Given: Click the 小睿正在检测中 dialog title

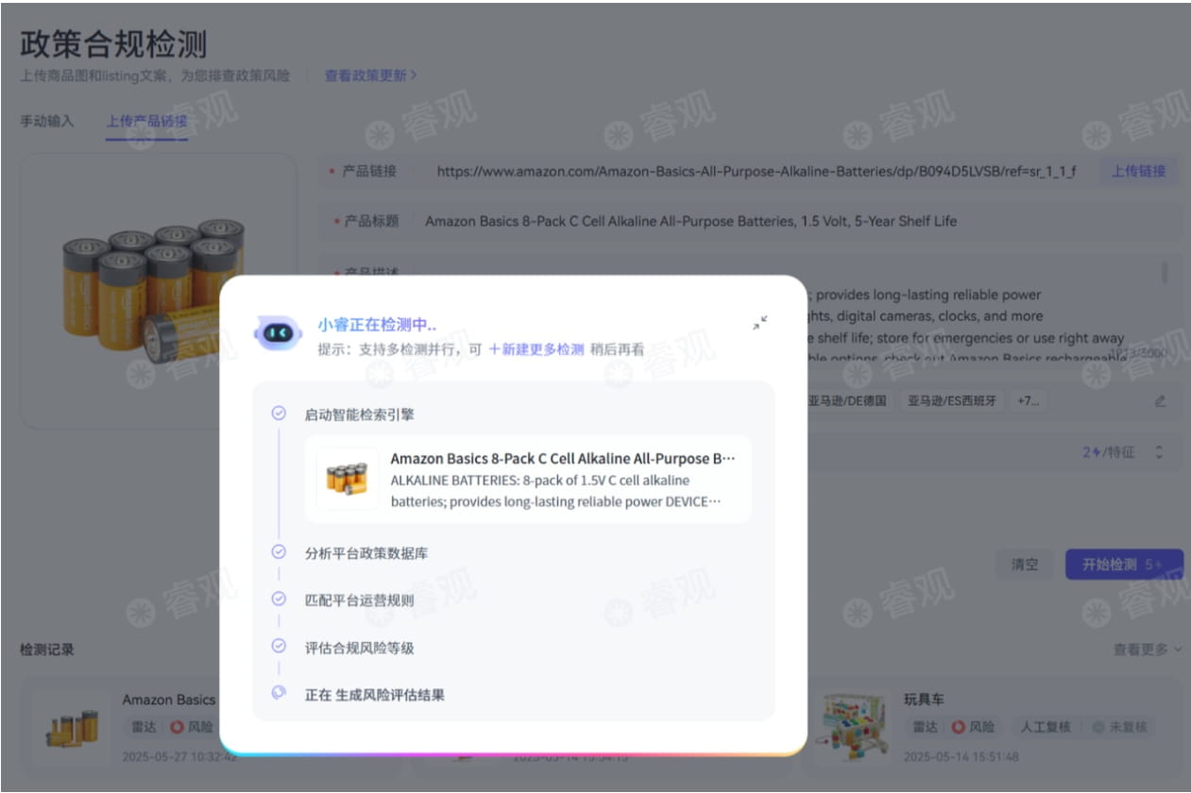Looking at the screenshot, I should click(x=377, y=325).
